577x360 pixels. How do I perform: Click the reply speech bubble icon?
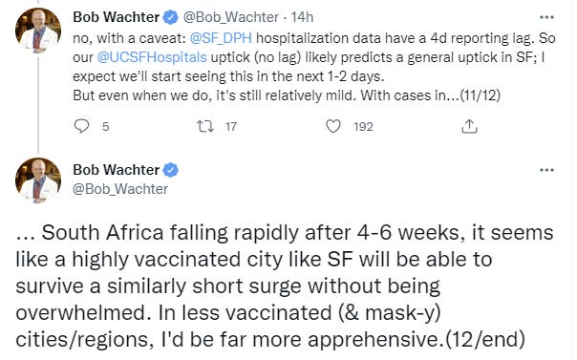coord(81,126)
